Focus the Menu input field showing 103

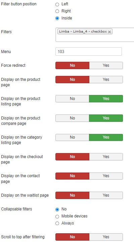pyautogui.click(x=89, y=52)
